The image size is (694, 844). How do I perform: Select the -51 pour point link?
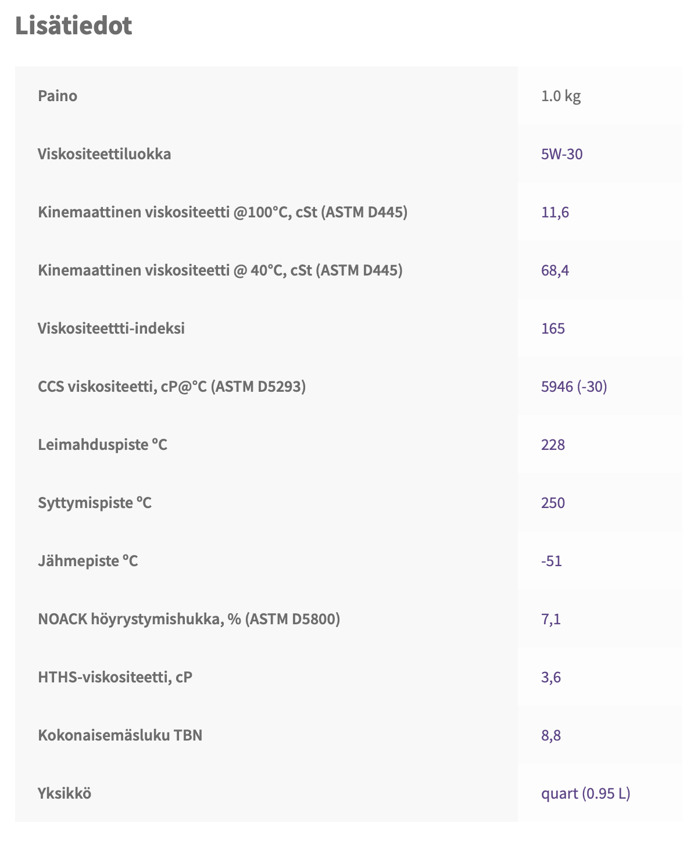pyautogui.click(x=551, y=561)
